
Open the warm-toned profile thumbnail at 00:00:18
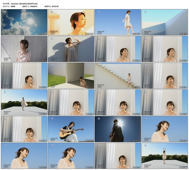71,22
